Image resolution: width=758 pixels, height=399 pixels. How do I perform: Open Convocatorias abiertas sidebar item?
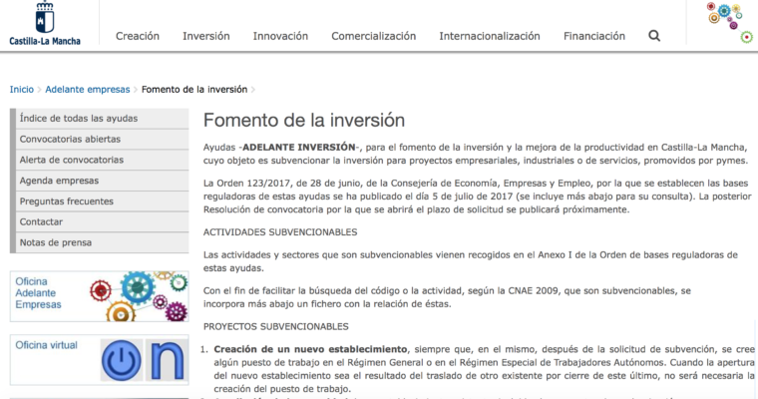point(102,140)
